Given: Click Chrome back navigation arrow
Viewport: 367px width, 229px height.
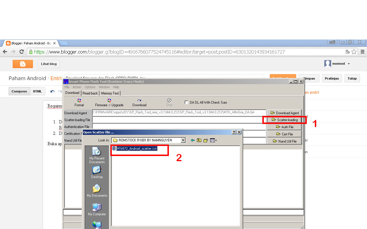Looking at the screenshot, I should [5, 52].
